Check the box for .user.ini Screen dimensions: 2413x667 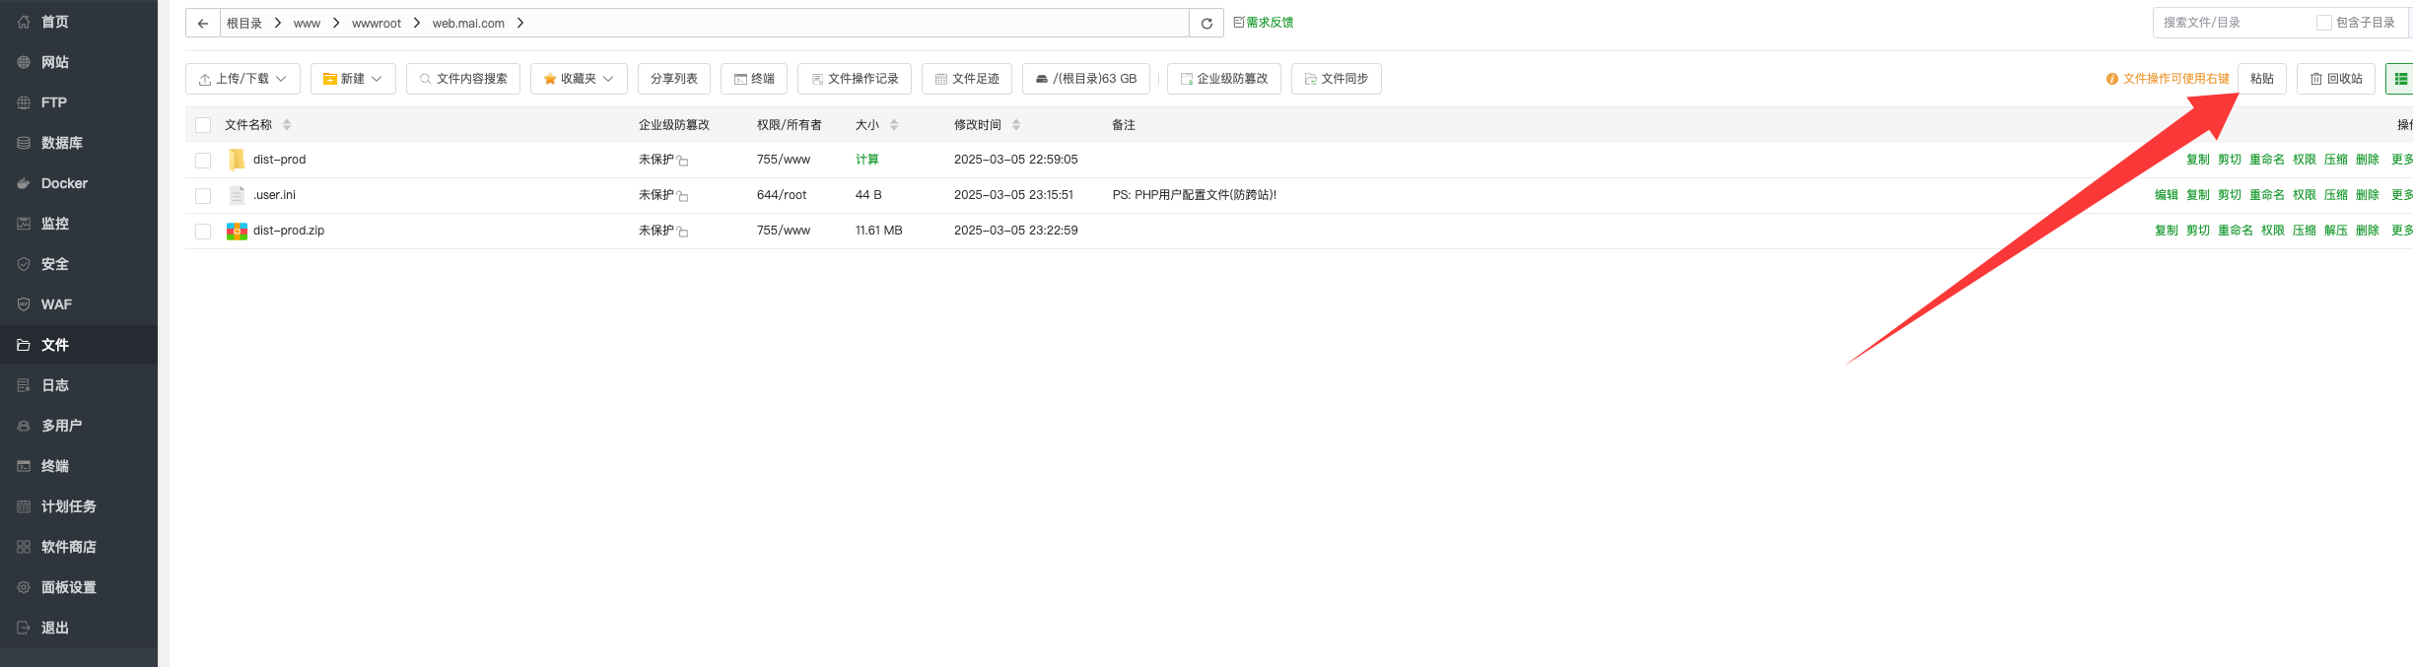203,195
